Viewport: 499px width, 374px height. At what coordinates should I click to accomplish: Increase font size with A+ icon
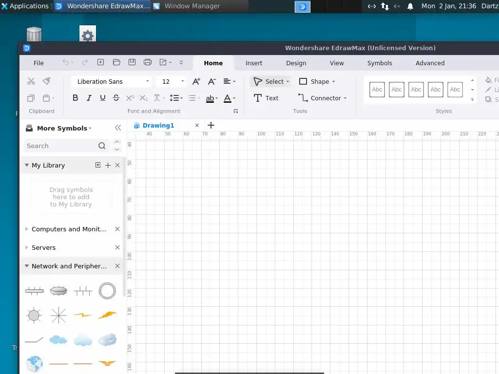tap(196, 81)
